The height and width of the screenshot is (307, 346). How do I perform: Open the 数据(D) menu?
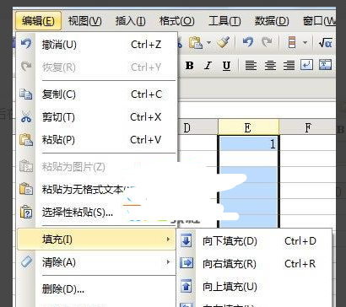(272, 21)
